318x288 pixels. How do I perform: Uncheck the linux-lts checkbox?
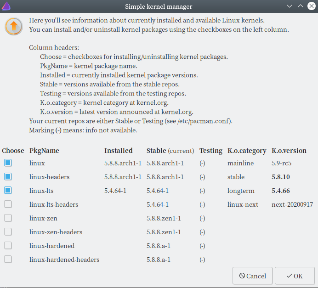tap(8, 191)
